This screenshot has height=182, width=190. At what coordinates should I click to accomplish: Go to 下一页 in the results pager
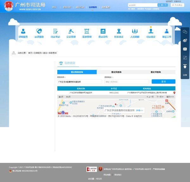pos(159,97)
